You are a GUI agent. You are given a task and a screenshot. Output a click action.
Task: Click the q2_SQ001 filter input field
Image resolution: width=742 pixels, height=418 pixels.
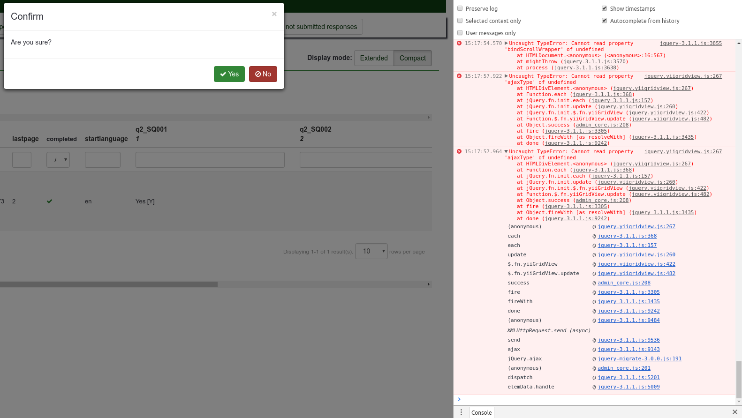pos(210,160)
